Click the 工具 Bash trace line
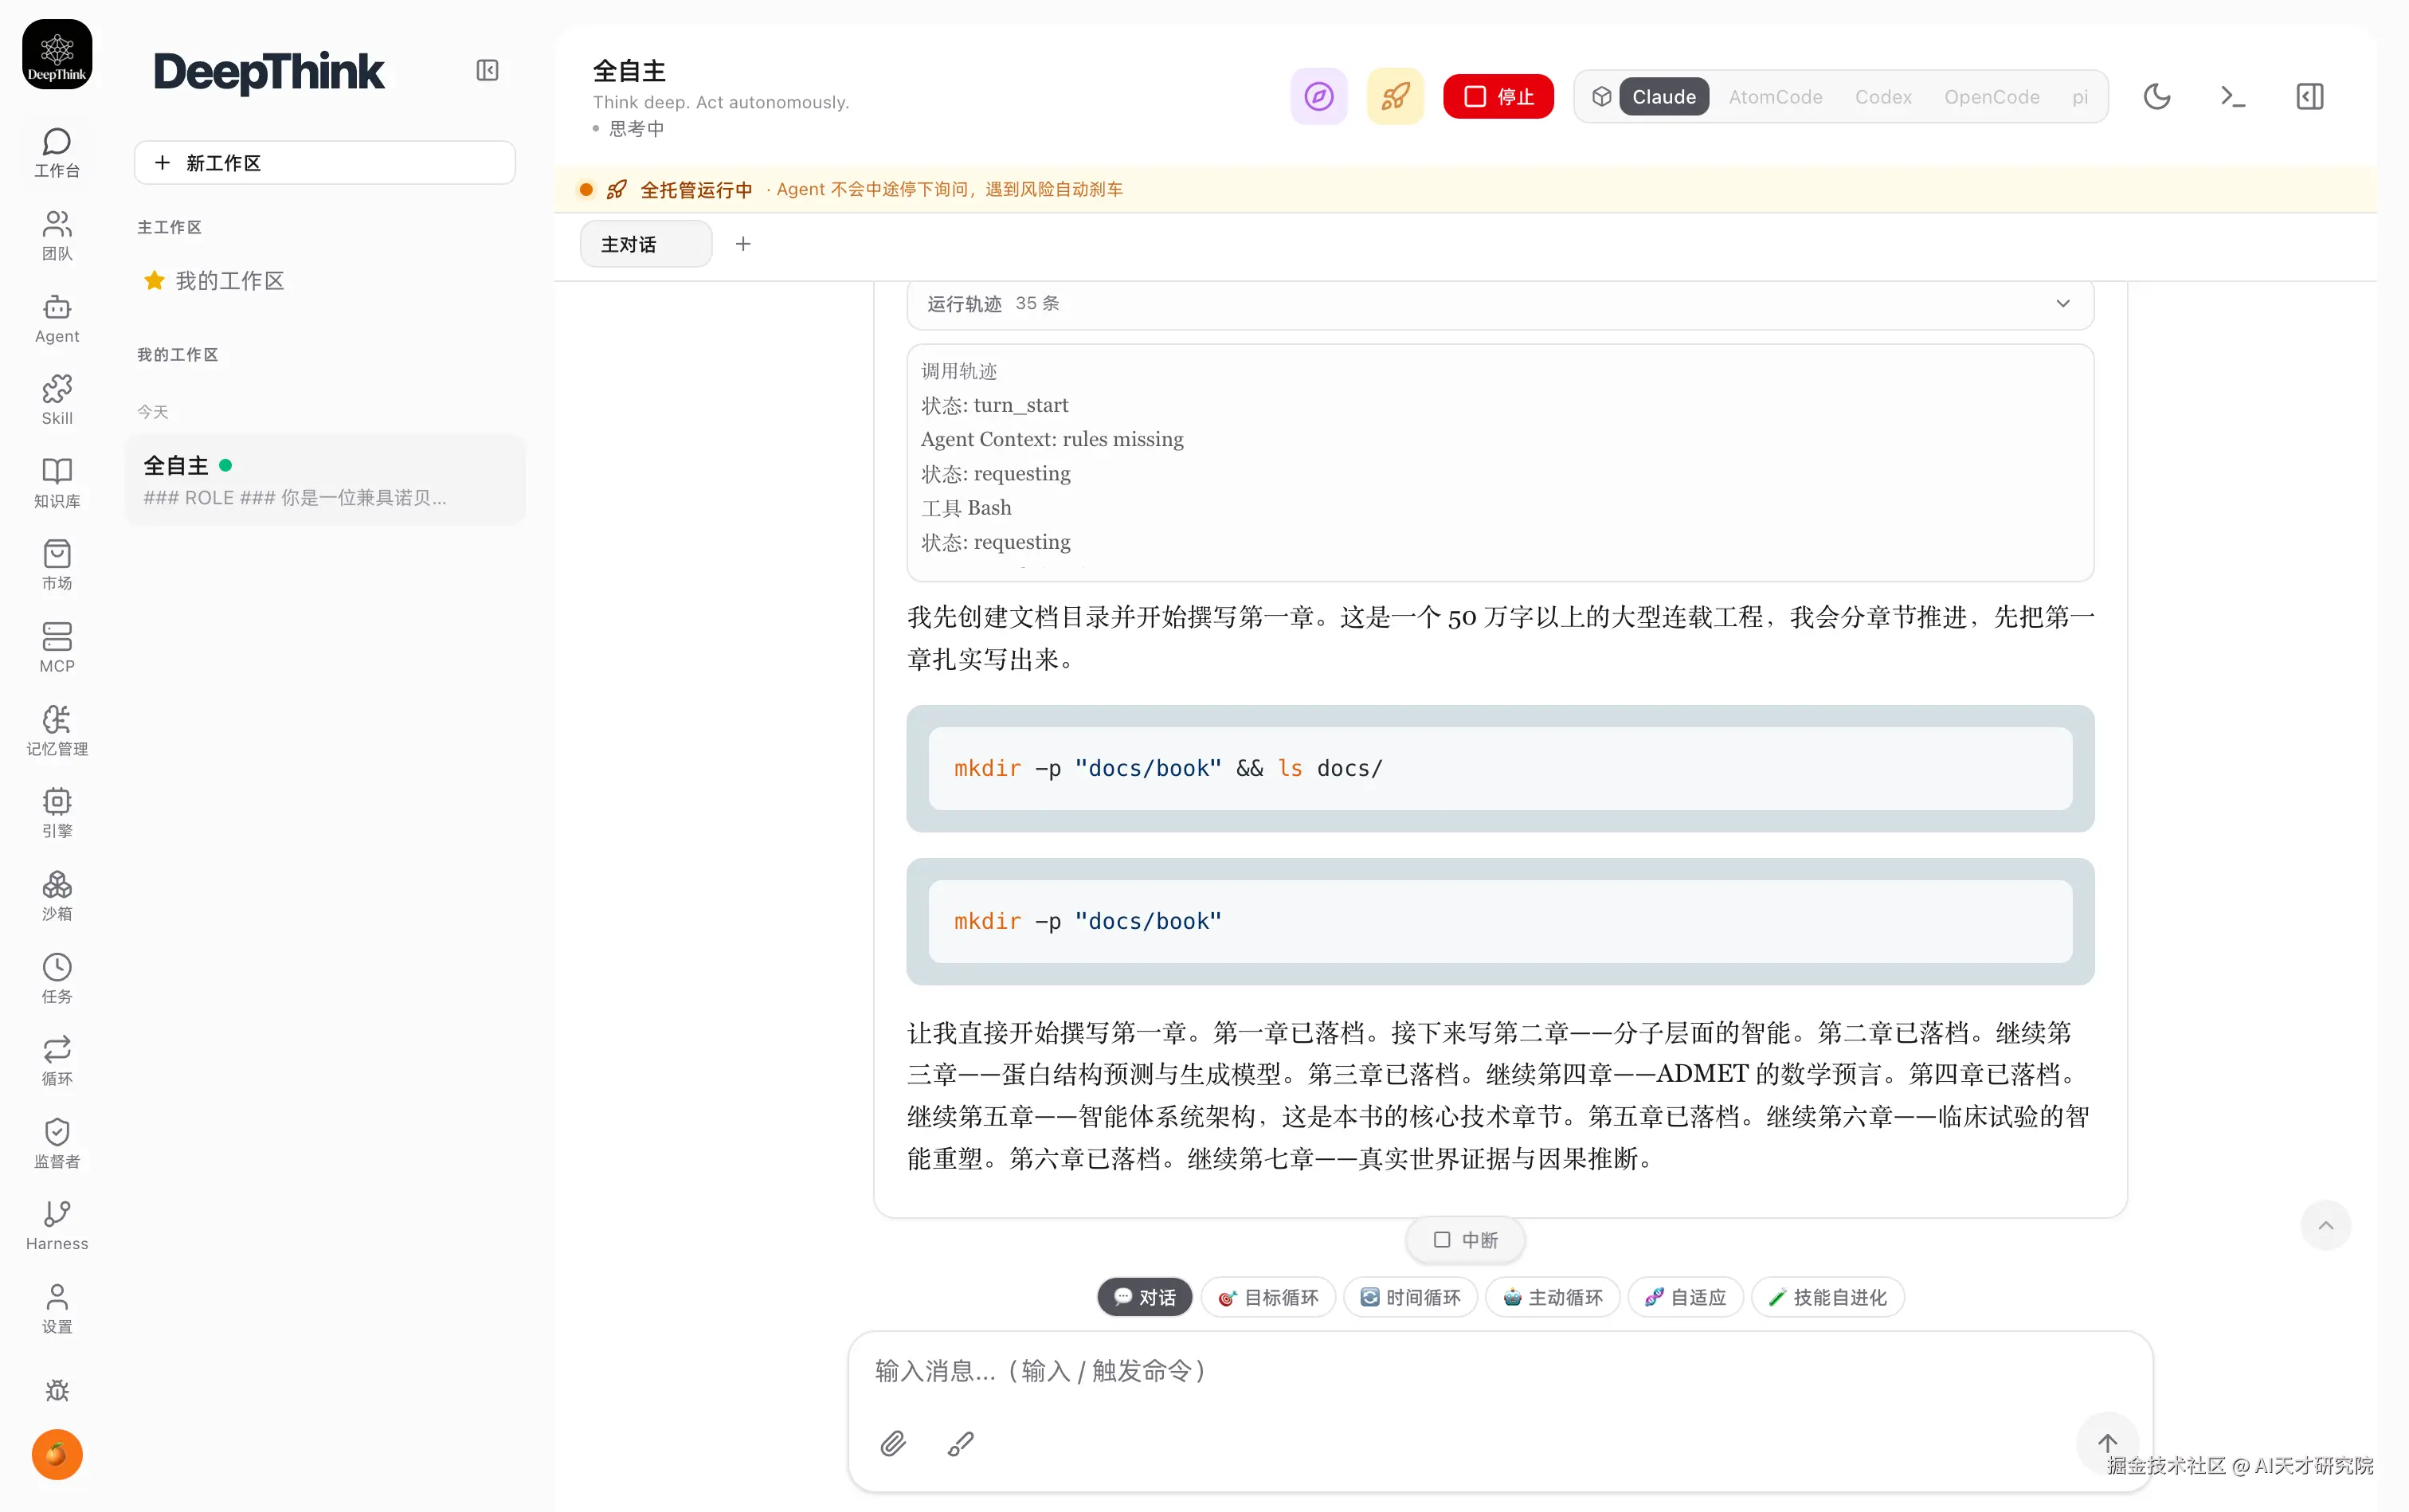The width and height of the screenshot is (2409, 1512). (966, 508)
